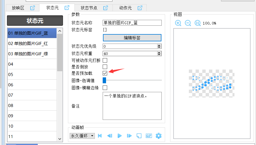The height and width of the screenshot is (145, 256).
Task: Reset view zoom to 1:1
Action: click(198, 23)
